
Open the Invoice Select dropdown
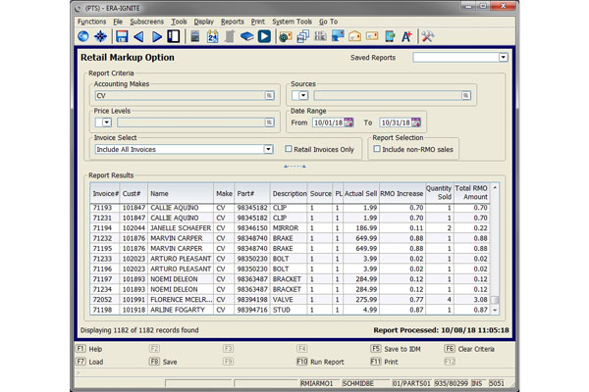click(267, 149)
